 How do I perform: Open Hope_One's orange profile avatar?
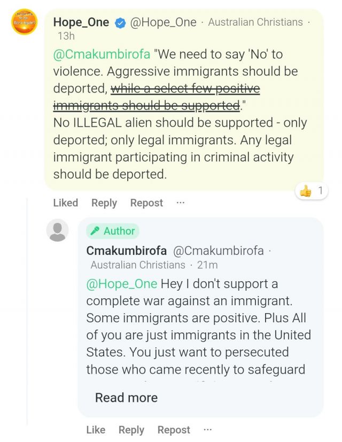(x=24, y=22)
